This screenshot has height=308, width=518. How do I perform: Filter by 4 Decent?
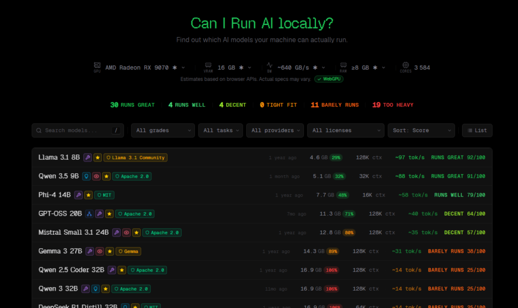coord(233,105)
